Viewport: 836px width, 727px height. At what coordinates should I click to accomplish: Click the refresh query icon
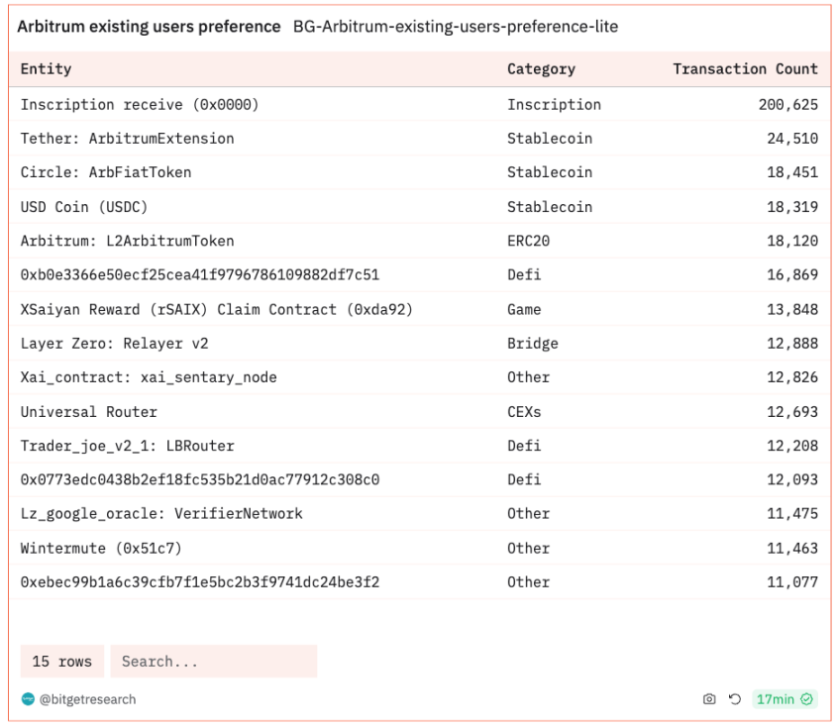click(x=734, y=699)
